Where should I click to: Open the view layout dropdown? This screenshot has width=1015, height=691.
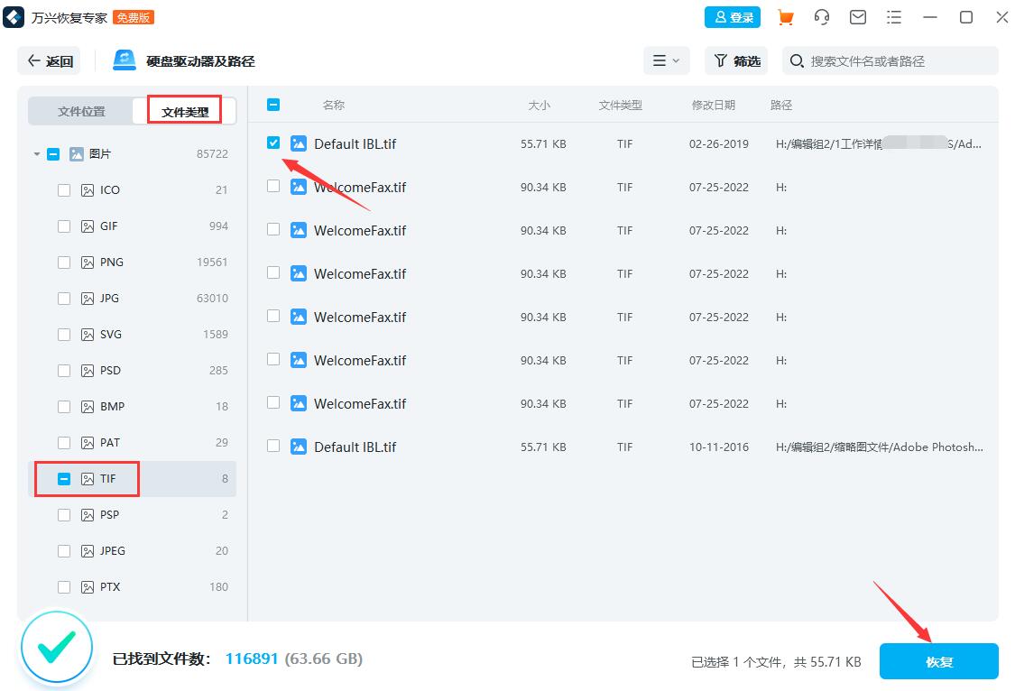click(666, 60)
